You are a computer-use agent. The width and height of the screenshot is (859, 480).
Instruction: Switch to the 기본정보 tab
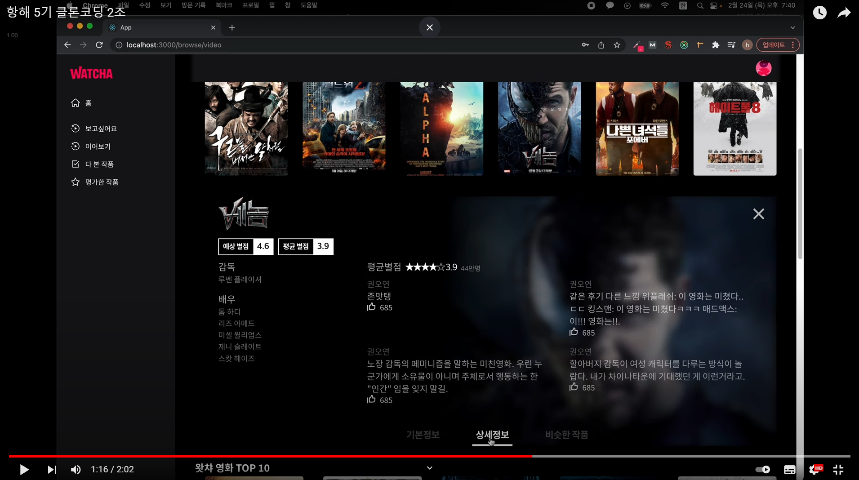[x=423, y=435]
